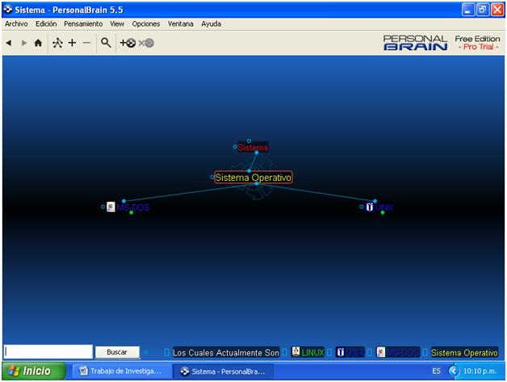Open the View menu
The width and height of the screenshot is (507, 382).
(117, 24)
